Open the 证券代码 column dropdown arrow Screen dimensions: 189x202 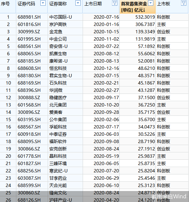(x=43, y=3)
